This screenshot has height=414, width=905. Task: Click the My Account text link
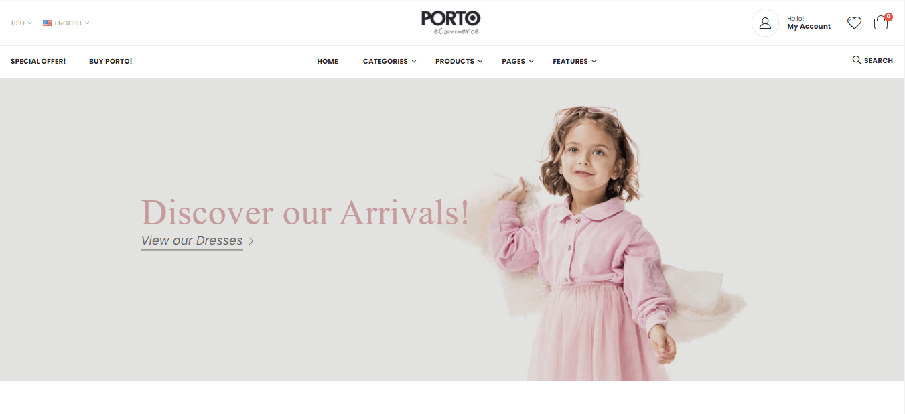[809, 27]
